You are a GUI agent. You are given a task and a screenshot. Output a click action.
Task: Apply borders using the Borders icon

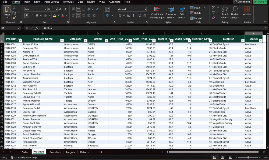46,16
